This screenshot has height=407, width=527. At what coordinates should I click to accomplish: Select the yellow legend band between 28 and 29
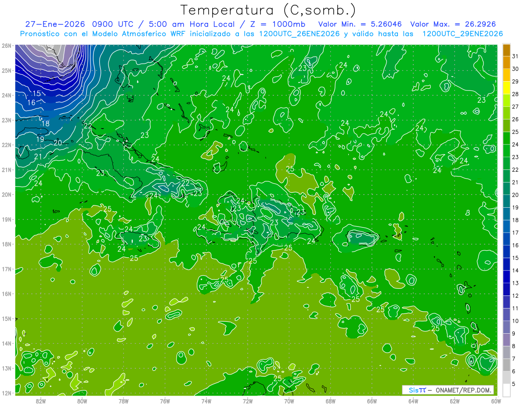(x=506, y=88)
